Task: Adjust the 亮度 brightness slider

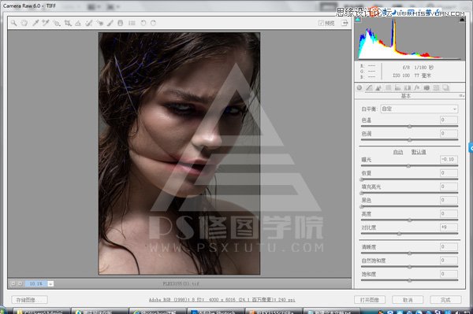Action: [410, 220]
